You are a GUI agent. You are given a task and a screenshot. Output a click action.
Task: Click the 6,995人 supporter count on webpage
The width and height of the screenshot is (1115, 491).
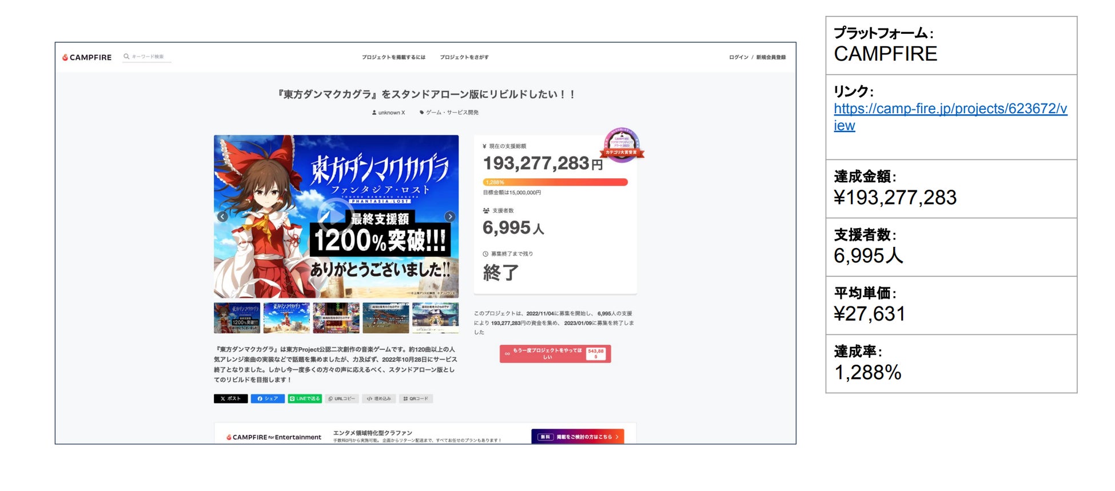pos(513,228)
